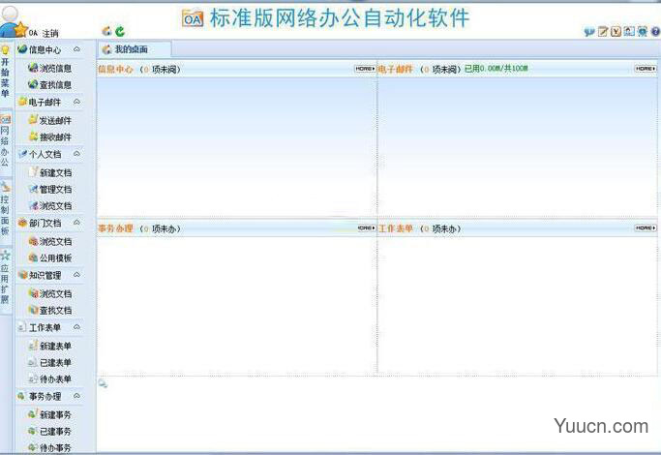Image resolution: width=661 pixels, height=455 pixels.
Task: Click the user avatar with star icon
Action: [x=13, y=22]
